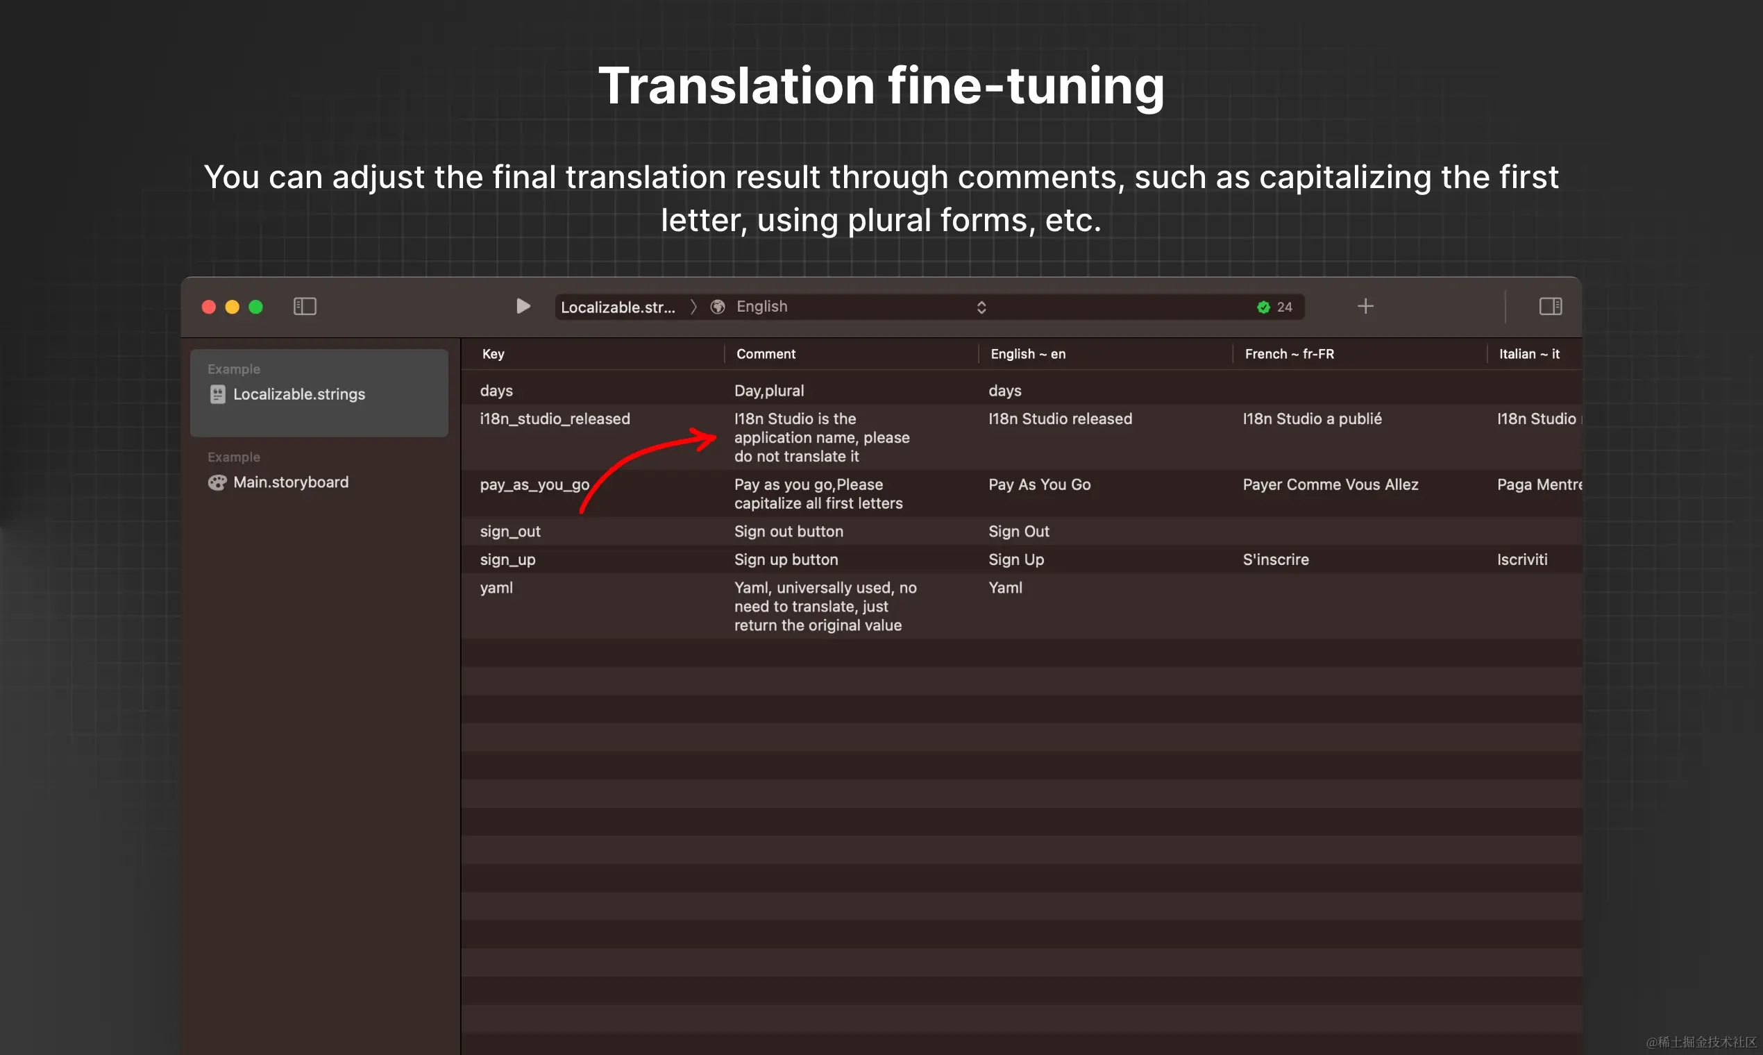This screenshot has height=1055, width=1763.
Task: Toggle the left sidebar panel icon
Action: coord(304,306)
